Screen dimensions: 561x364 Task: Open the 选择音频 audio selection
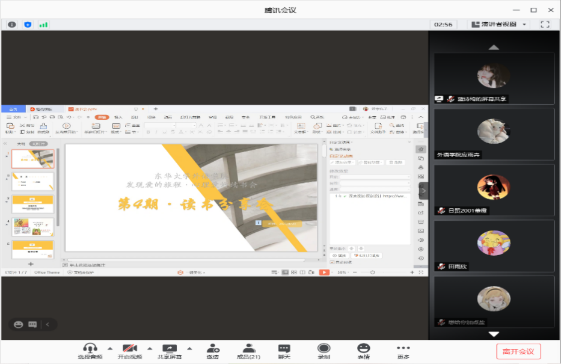(90, 351)
